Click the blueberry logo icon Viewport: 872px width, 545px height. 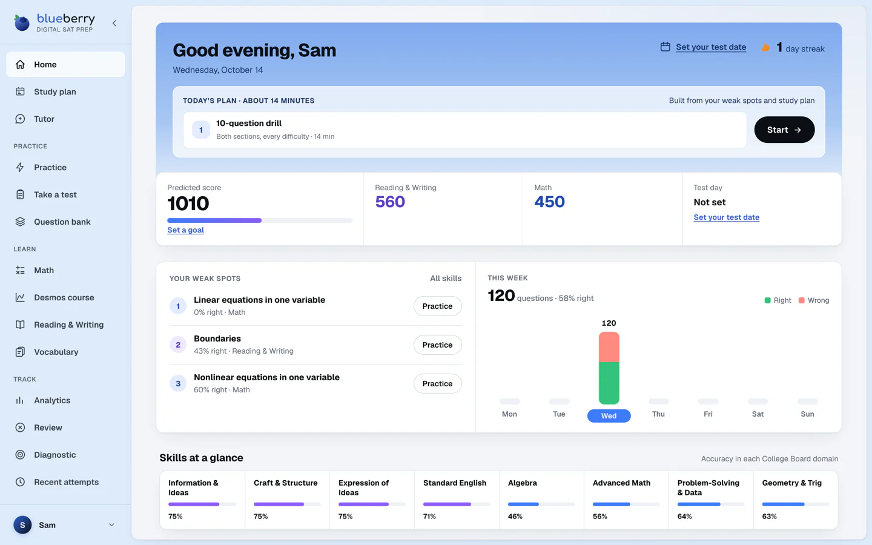(22, 23)
